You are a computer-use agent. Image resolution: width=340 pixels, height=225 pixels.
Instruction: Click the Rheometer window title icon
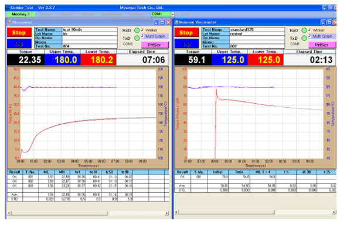click(9, 22)
